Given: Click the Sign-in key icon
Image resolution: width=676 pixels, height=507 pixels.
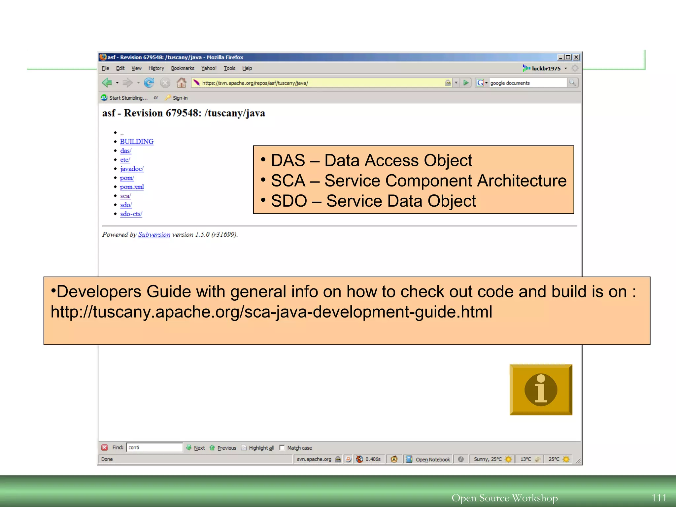Looking at the screenshot, I should pyautogui.click(x=168, y=98).
